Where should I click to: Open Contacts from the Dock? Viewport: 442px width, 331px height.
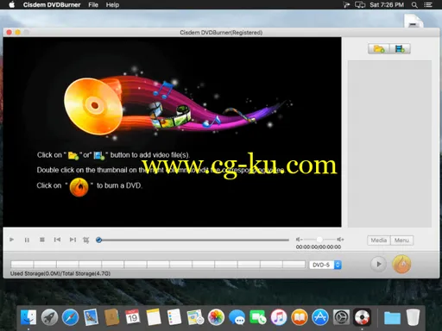111,317
